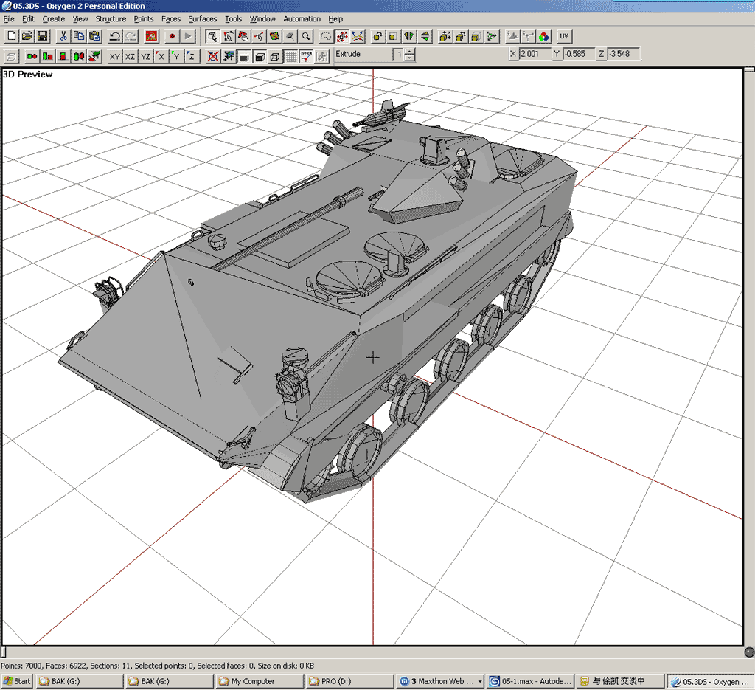
Task: Click the New file icon
Action: coord(11,35)
